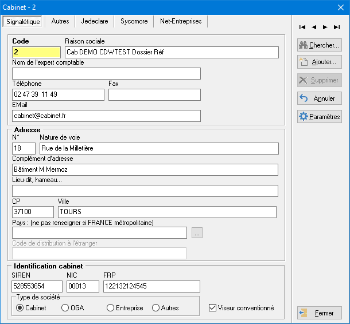Select the Autres company type option
350x324 pixels.
click(155, 308)
